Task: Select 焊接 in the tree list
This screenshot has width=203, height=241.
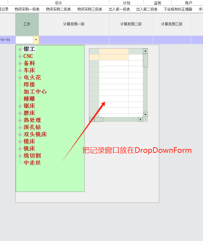Action: tap(29, 85)
